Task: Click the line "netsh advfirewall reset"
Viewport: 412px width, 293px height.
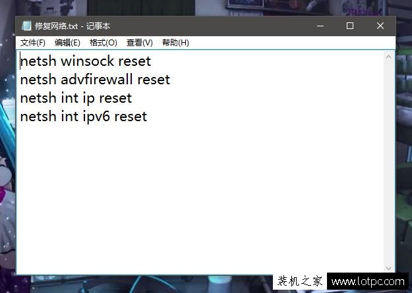Action: tap(95, 80)
